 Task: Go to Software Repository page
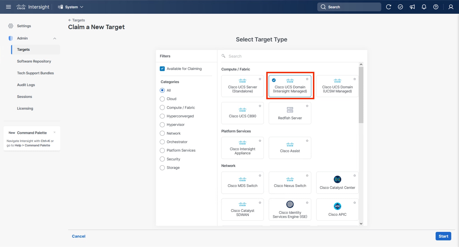coord(34,61)
